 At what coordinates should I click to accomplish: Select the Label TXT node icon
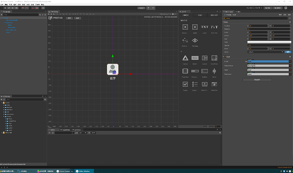[205, 27]
